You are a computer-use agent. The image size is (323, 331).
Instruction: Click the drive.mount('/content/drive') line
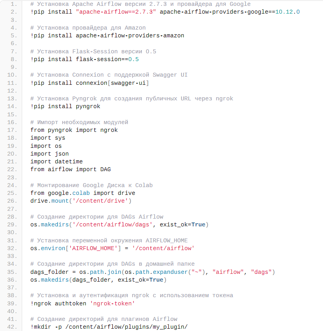coord(81,201)
